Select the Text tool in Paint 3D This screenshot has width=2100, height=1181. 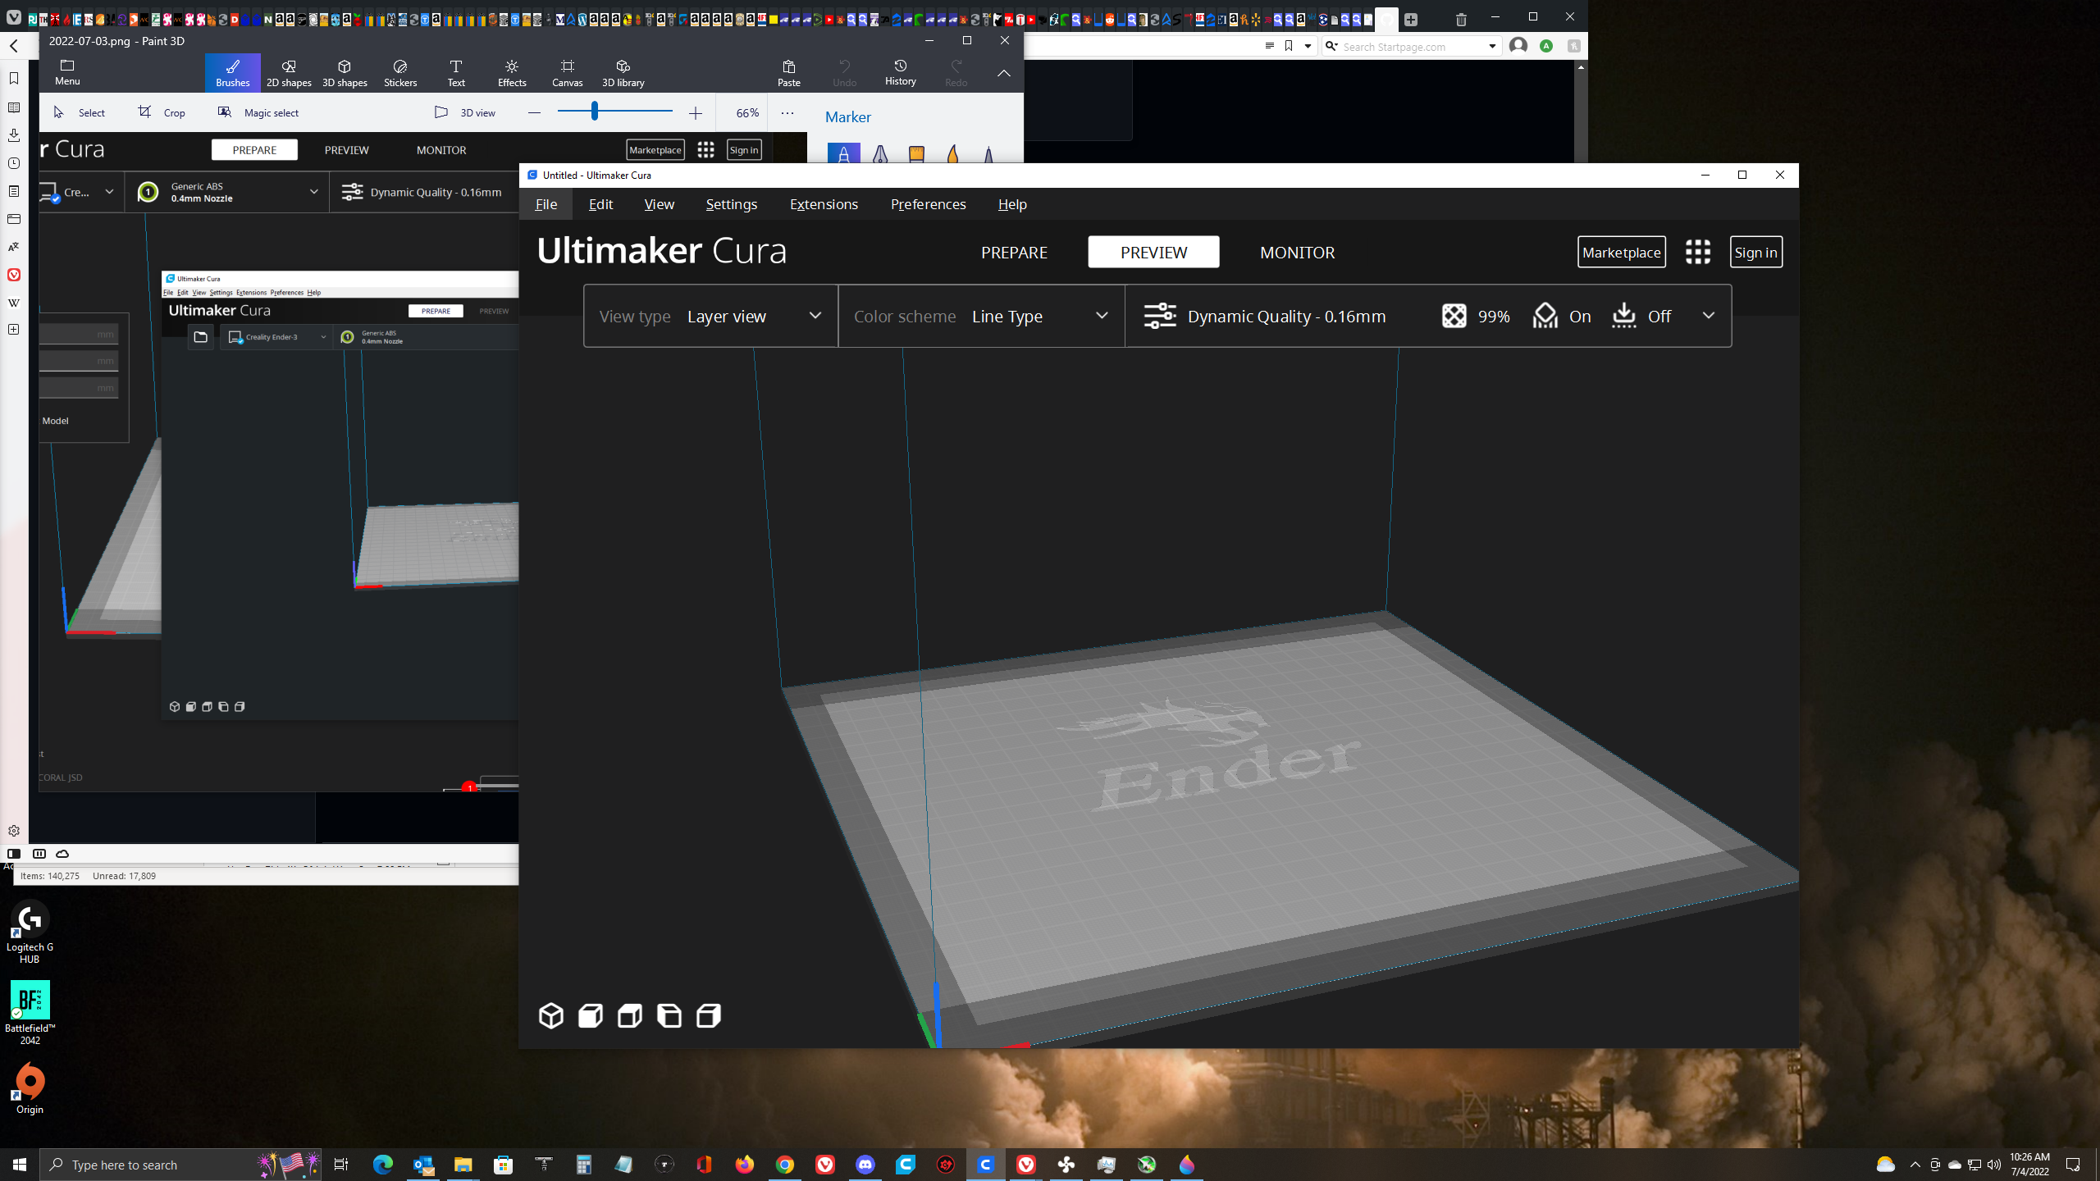pos(456,73)
